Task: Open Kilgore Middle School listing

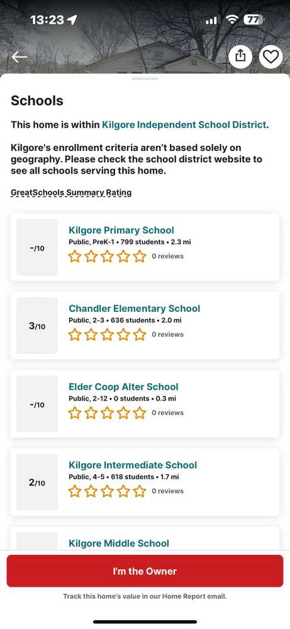Action: click(119, 543)
